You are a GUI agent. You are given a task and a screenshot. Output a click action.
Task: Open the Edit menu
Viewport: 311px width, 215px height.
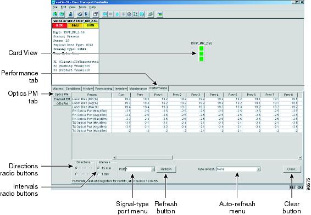tap(63, 7)
